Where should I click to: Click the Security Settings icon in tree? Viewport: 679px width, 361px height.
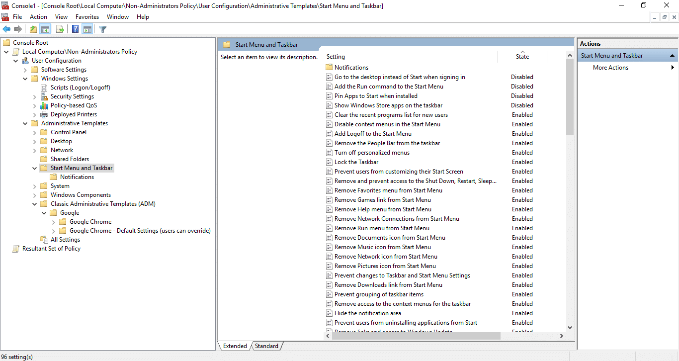click(x=44, y=96)
